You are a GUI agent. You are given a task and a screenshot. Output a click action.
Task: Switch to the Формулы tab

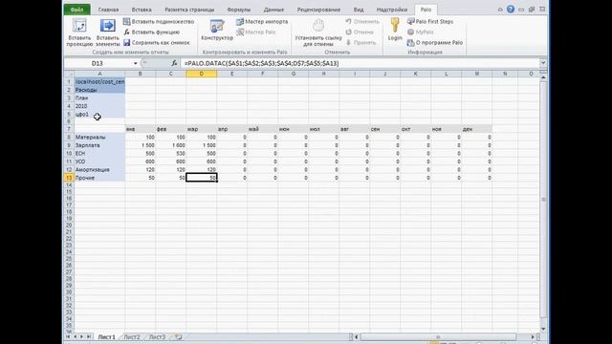click(239, 10)
